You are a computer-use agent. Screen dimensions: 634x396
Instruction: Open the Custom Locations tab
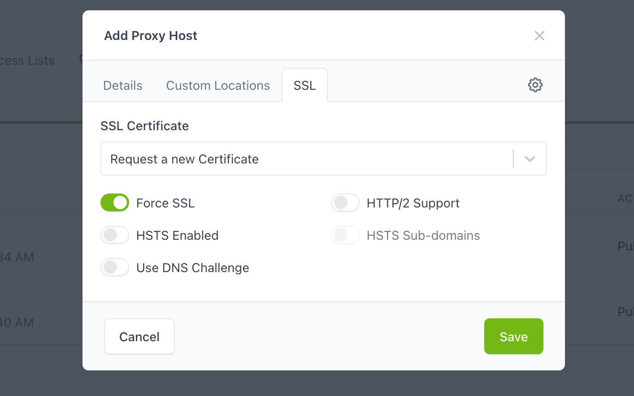click(218, 85)
